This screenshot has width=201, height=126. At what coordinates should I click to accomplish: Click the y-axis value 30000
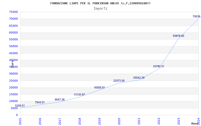tap(14, 74)
